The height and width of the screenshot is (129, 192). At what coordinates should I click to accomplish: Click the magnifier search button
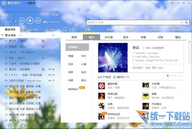pos(186,23)
